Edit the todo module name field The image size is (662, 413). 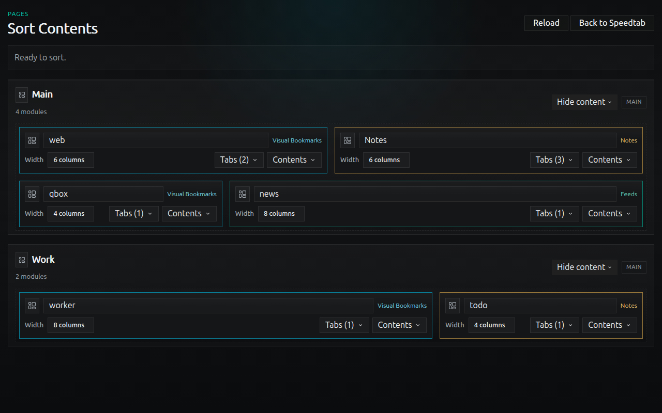[x=540, y=306]
